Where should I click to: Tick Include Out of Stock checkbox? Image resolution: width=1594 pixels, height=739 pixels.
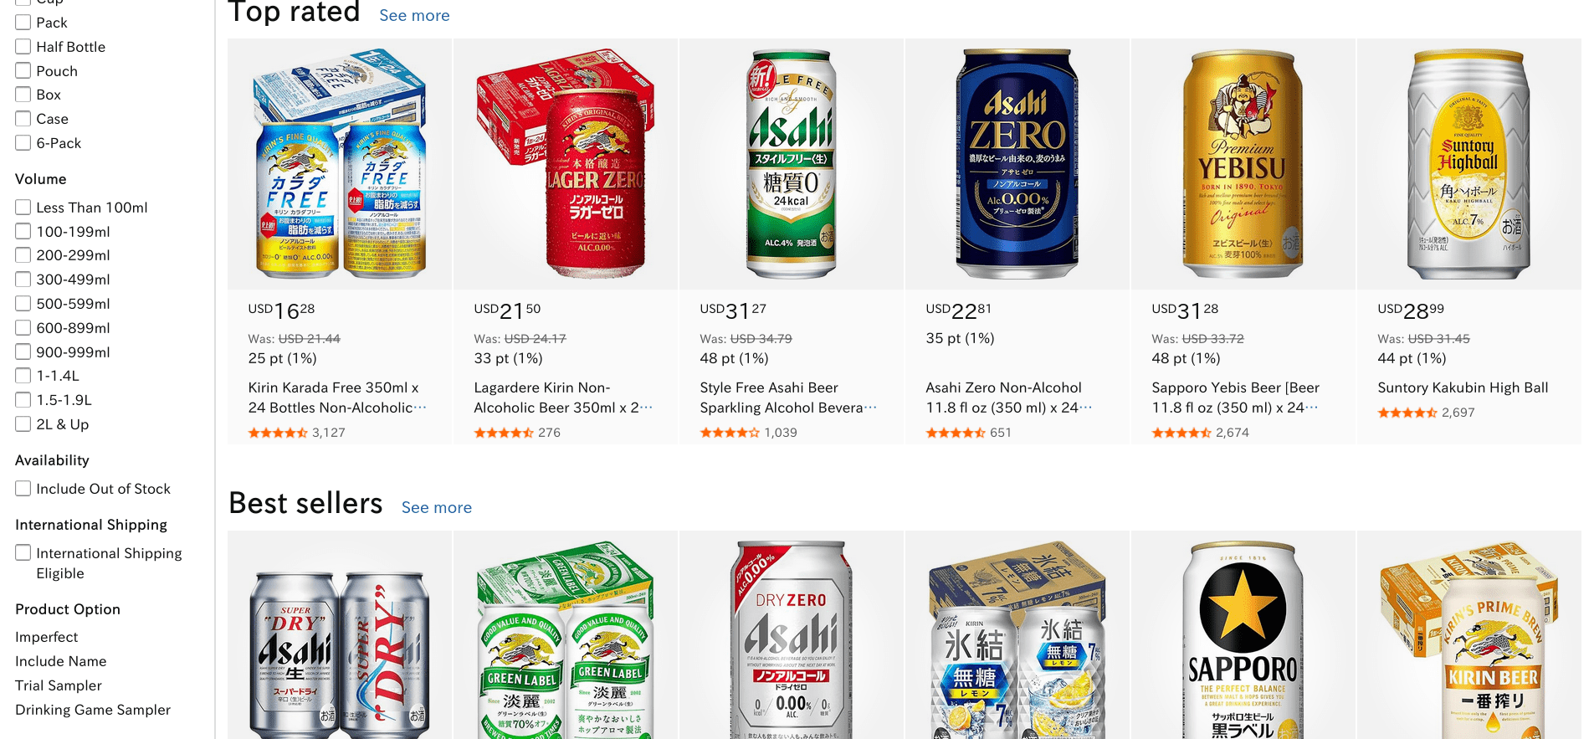click(23, 489)
